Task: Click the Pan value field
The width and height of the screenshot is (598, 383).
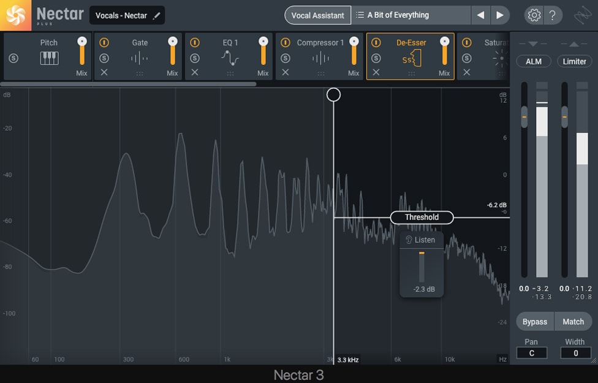Action: (x=532, y=353)
